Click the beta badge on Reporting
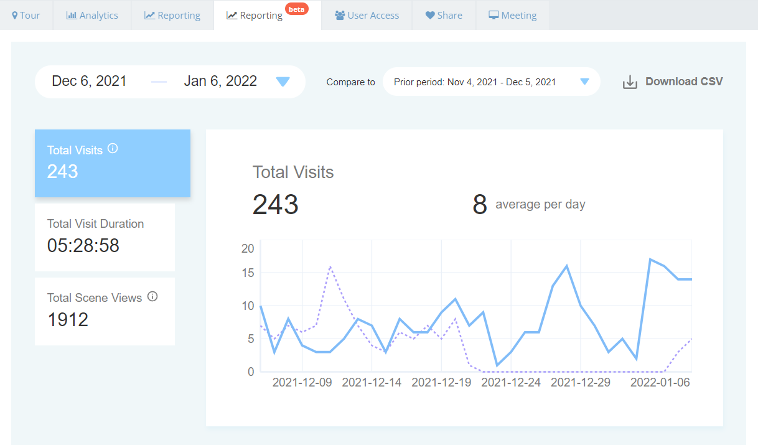This screenshot has width=758, height=445. coord(296,9)
